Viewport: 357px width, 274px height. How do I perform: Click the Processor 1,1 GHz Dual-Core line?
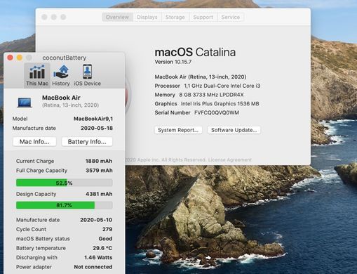(x=208, y=86)
